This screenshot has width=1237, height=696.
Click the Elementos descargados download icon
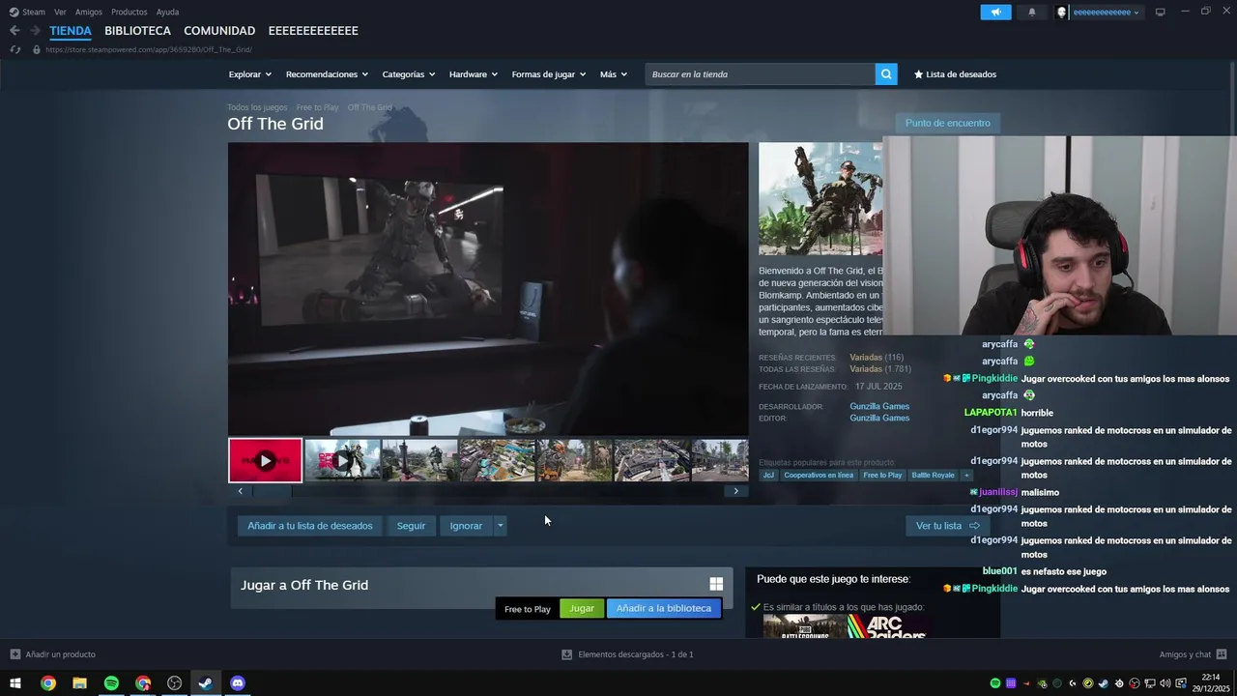tap(566, 654)
